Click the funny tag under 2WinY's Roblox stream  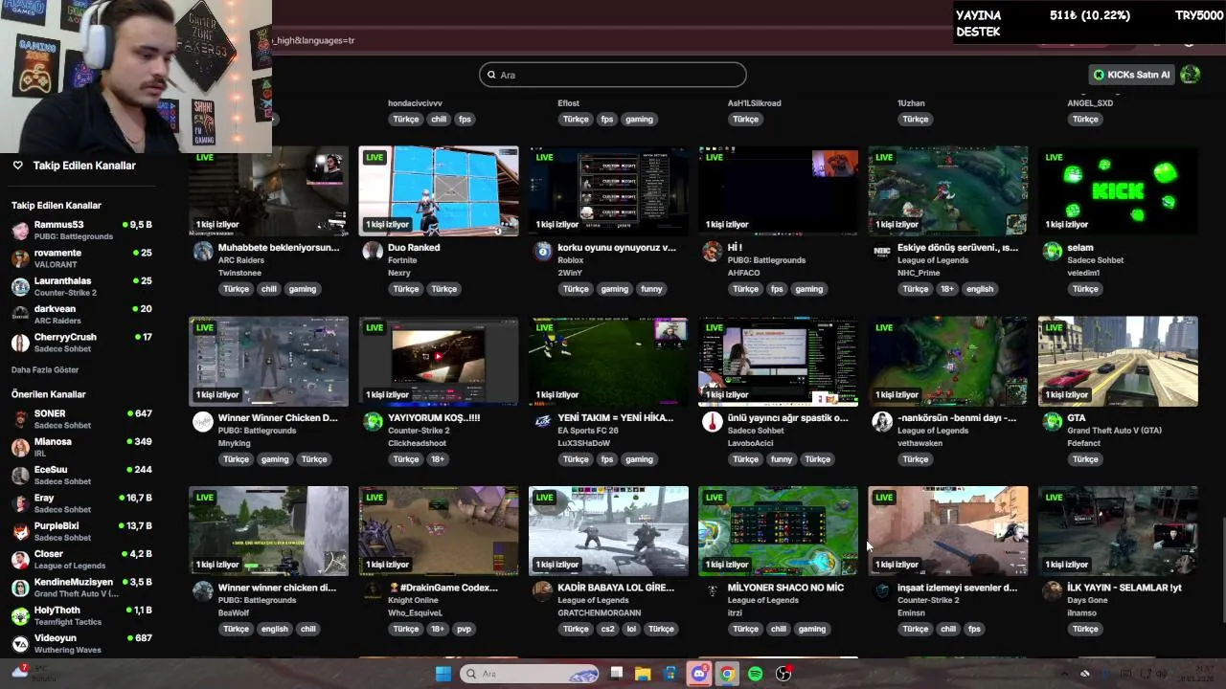(x=651, y=289)
